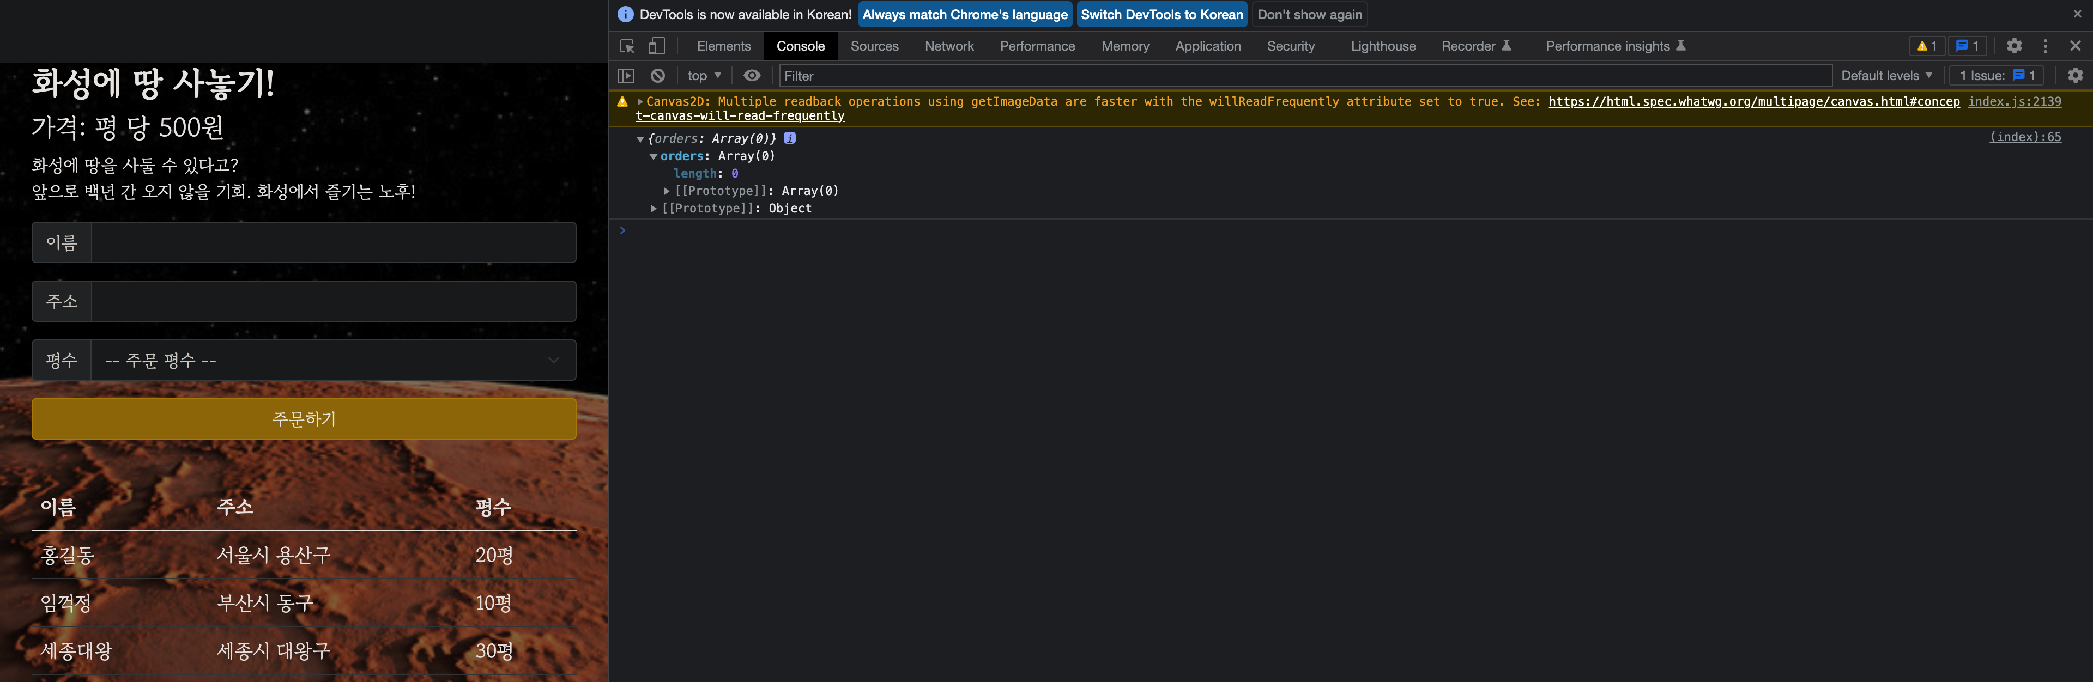
Task: Click the 이름 table column header
Action: (58, 507)
